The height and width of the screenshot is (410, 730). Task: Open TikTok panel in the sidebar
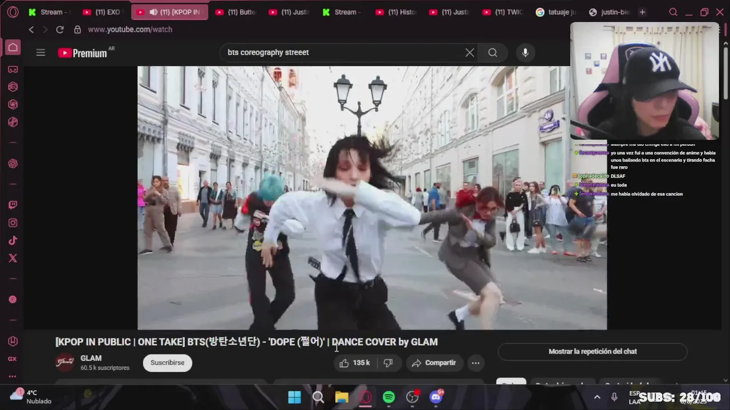pyautogui.click(x=13, y=240)
